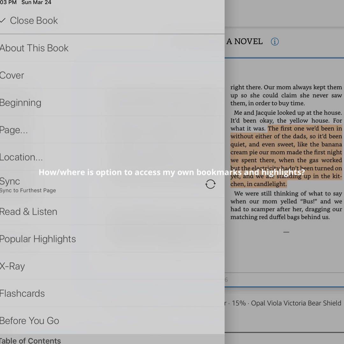This screenshot has width=344, height=344.
Task: Tap the circular sync arrows icon
Action: tap(210, 184)
